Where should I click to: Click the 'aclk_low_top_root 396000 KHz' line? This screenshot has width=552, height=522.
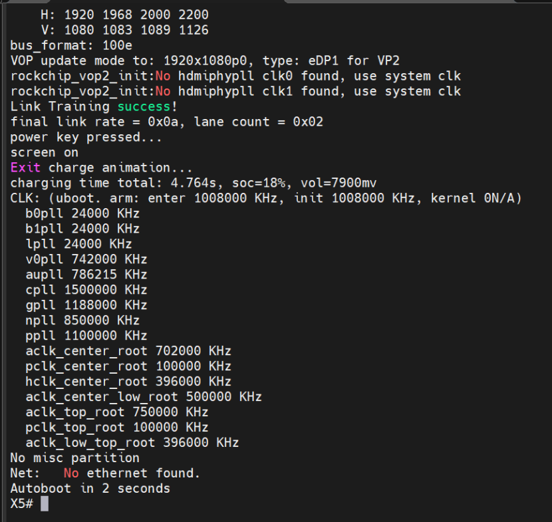pos(132,442)
